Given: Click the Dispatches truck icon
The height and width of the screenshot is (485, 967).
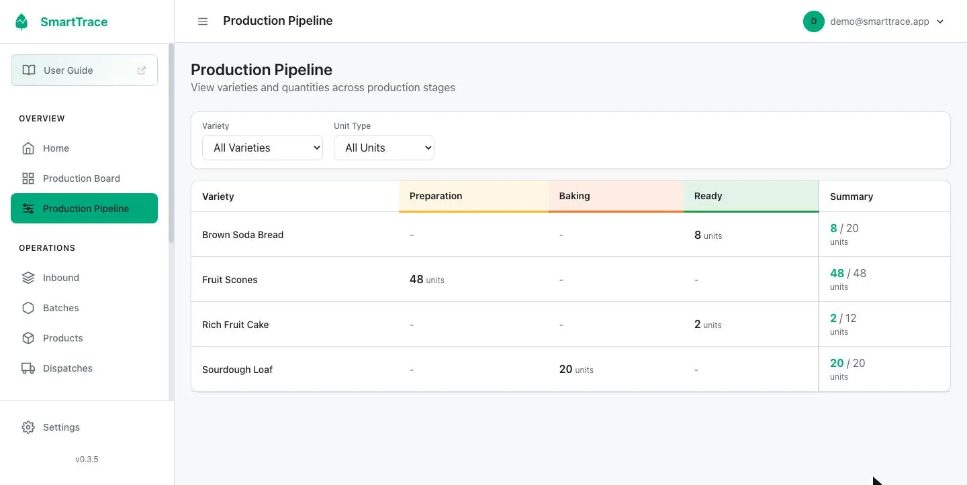Looking at the screenshot, I should [x=28, y=368].
